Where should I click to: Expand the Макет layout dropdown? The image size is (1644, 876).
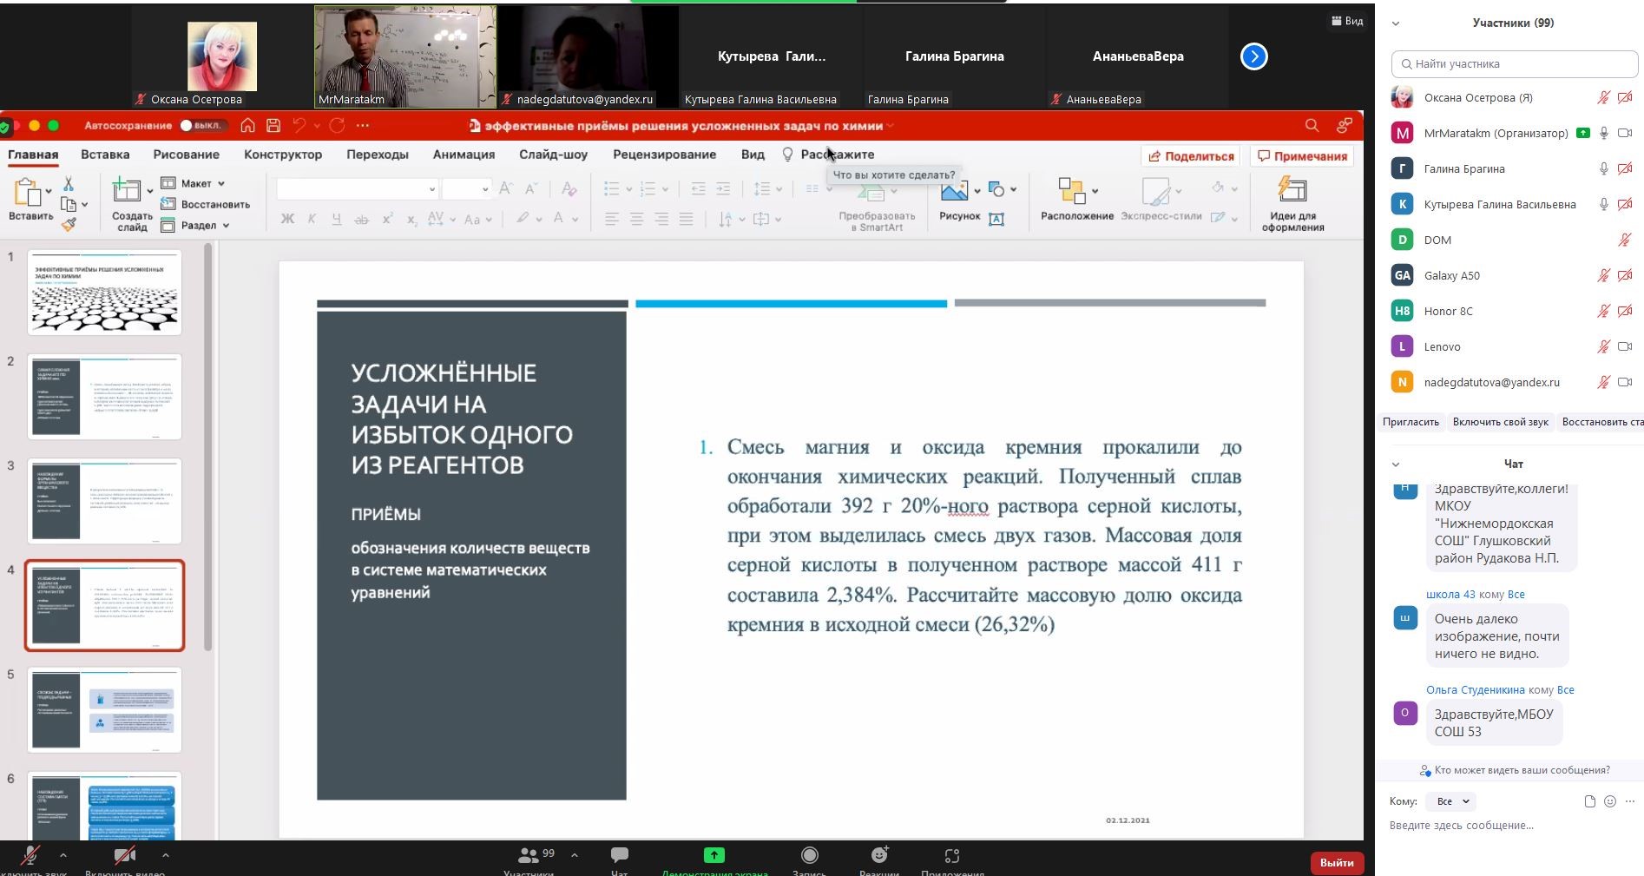[194, 183]
